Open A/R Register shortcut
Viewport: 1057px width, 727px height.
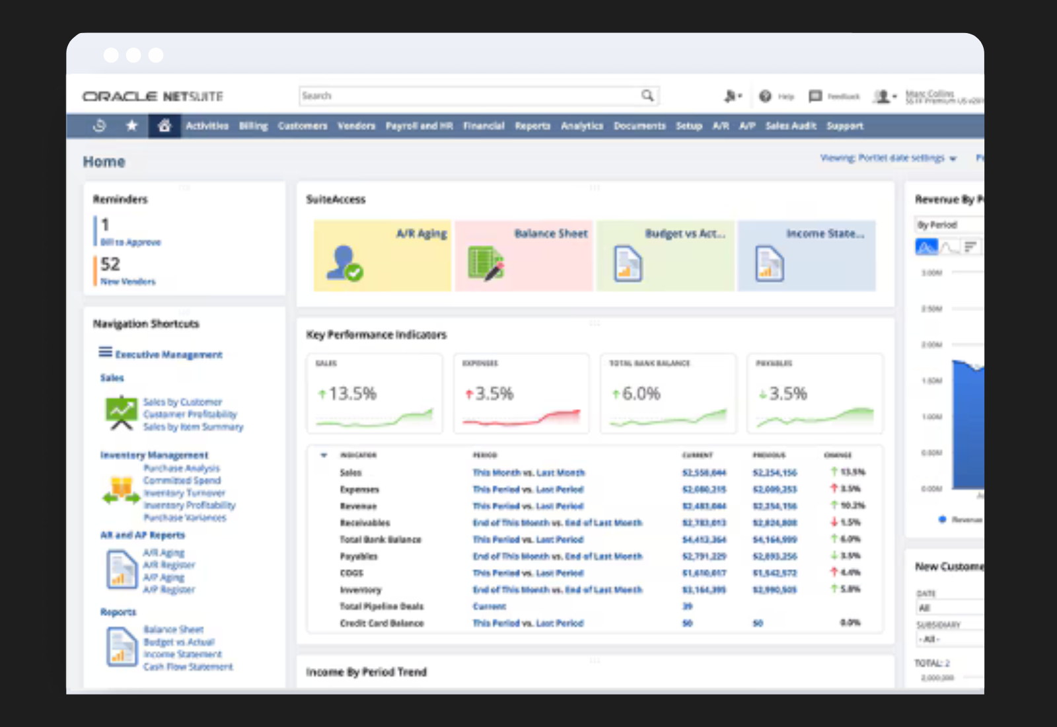(169, 565)
